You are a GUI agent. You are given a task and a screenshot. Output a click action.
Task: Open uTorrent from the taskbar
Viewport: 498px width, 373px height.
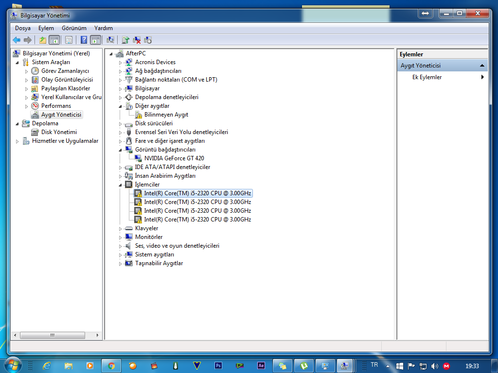(x=304, y=366)
